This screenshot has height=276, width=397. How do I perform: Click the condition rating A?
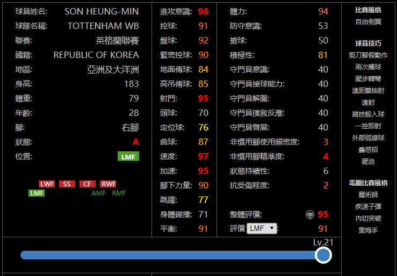(x=136, y=142)
